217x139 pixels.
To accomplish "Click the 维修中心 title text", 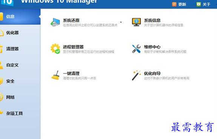I will (152, 47).
